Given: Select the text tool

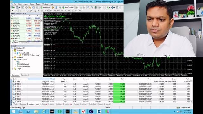Looking at the screenshot, I should (x=38, y=11).
